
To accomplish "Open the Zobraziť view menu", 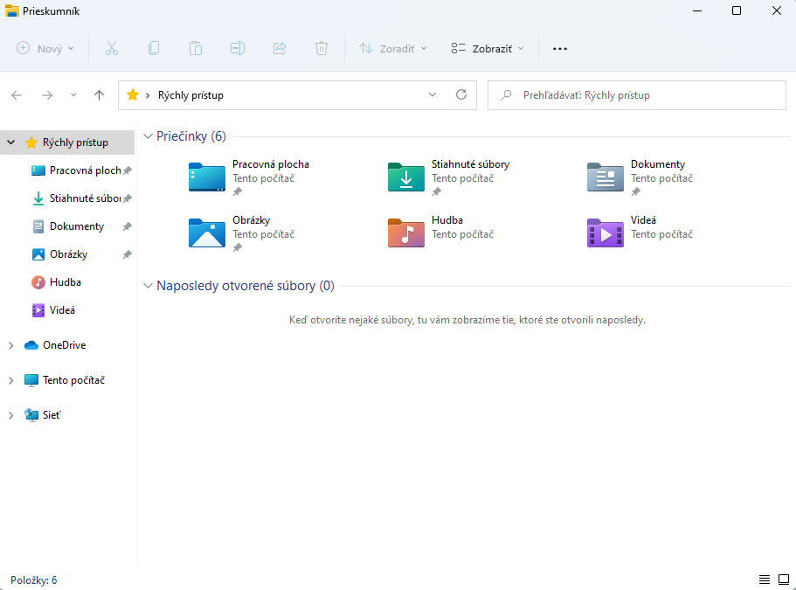I will [x=488, y=49].
